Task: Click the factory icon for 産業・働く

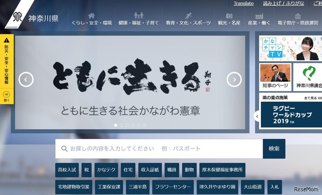Action: coord(259,15)
